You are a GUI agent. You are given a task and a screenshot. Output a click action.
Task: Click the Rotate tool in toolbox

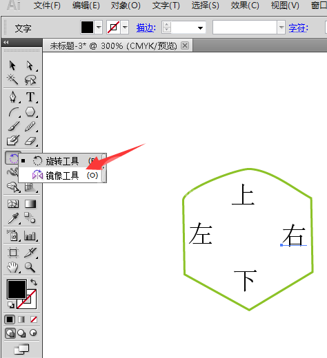pyautogui.click(x=12, y=158)
